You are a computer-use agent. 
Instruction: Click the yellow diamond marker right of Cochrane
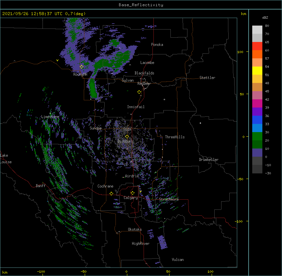111,193
